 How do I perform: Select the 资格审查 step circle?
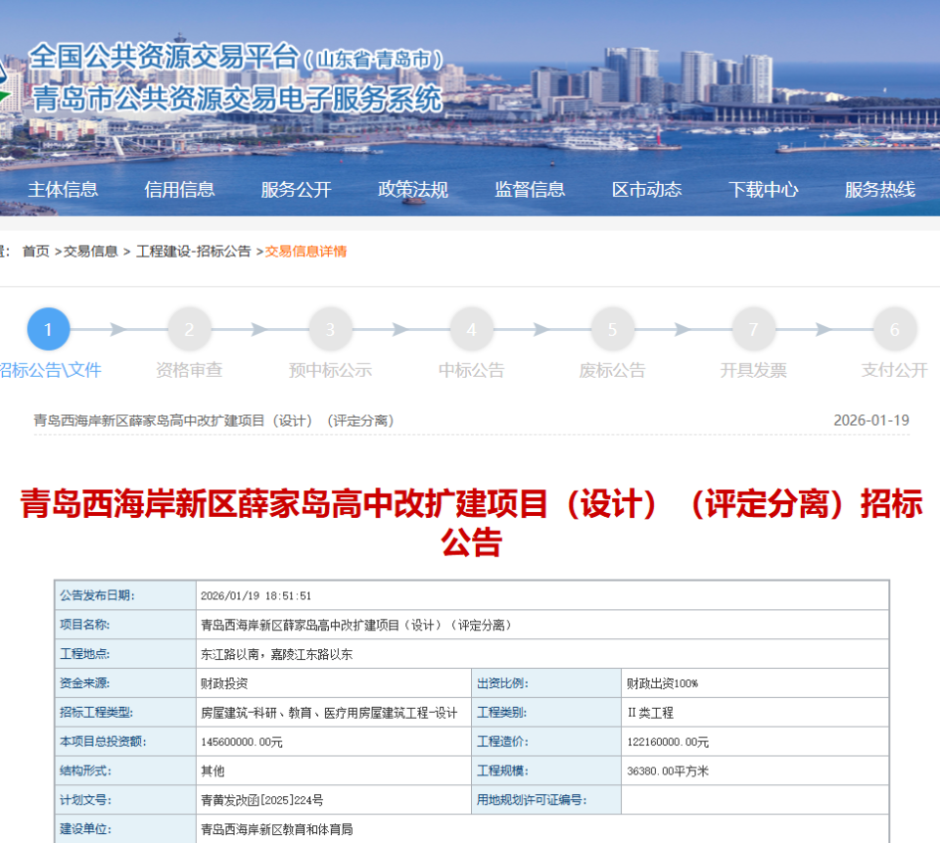[x=190, y=329]
